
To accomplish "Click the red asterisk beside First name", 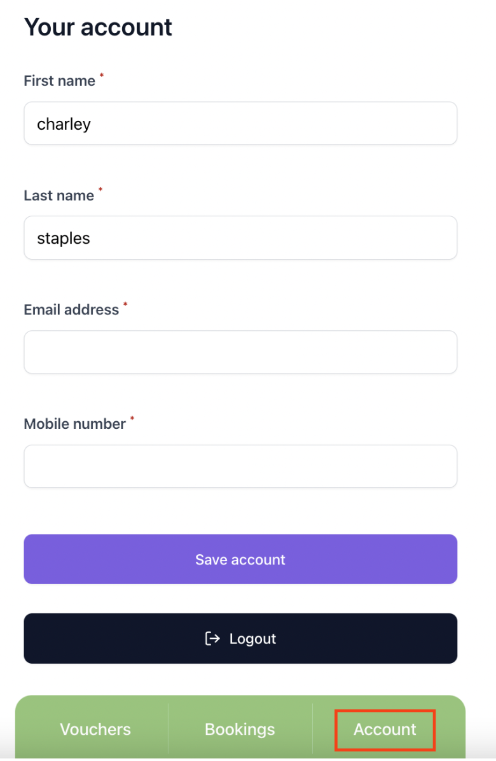I will [102, 76].
